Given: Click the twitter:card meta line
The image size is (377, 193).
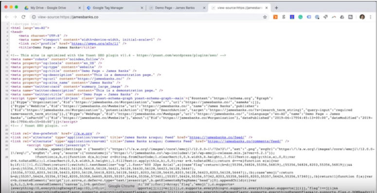Looking at the screenshot, I should 69,87.
